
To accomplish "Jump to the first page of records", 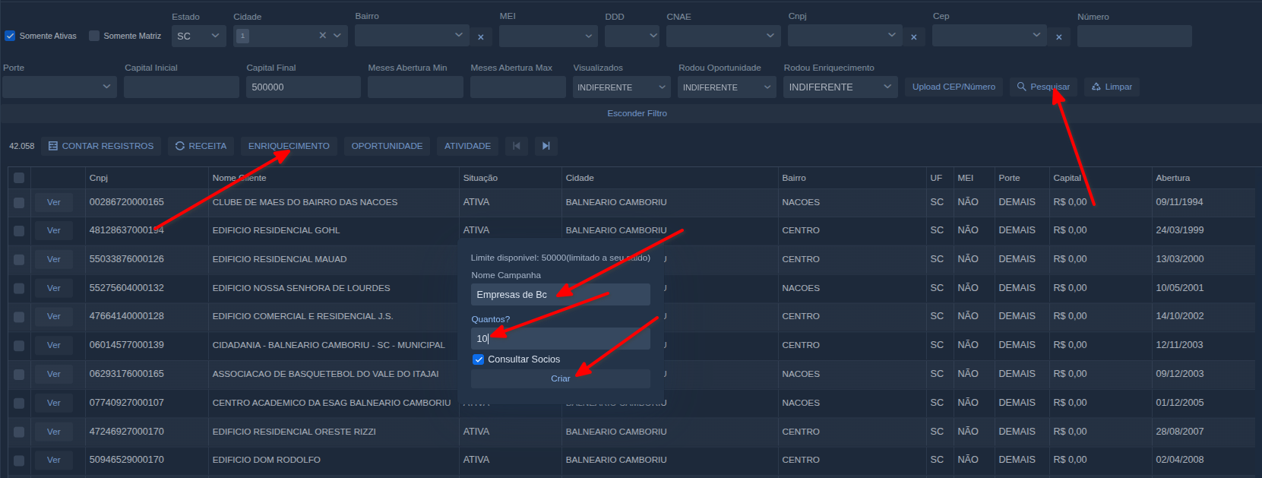I will (517, 146).
